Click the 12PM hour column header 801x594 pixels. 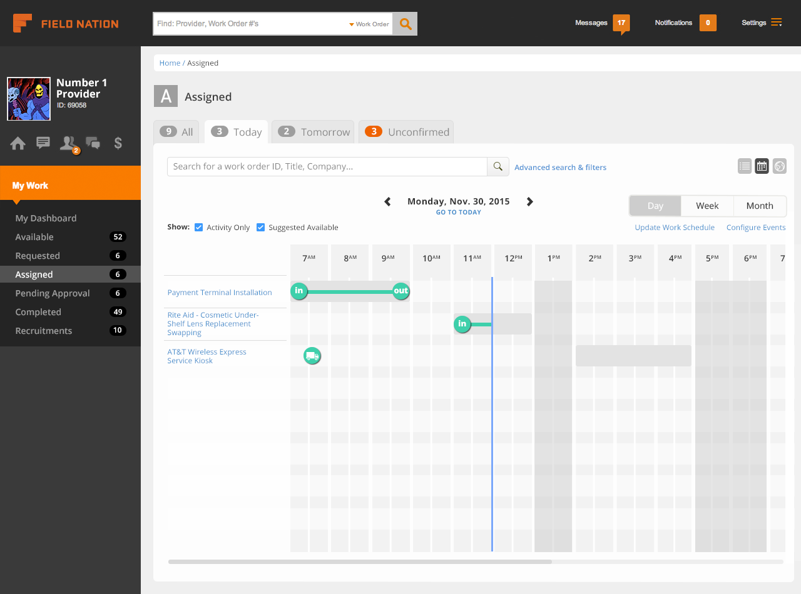(x=513, y=258)
